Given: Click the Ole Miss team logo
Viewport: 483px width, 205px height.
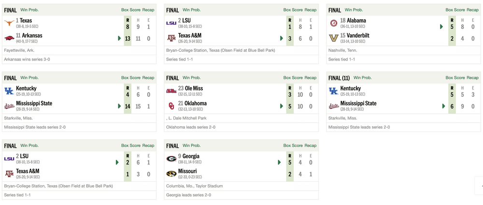Looking at the screenshot, I should pos(171,91).
